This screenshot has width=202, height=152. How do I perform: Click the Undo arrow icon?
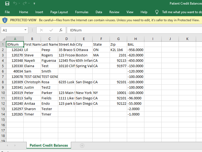[x=15, y=3]
